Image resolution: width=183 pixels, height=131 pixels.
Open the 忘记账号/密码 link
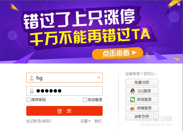(39, 121)
